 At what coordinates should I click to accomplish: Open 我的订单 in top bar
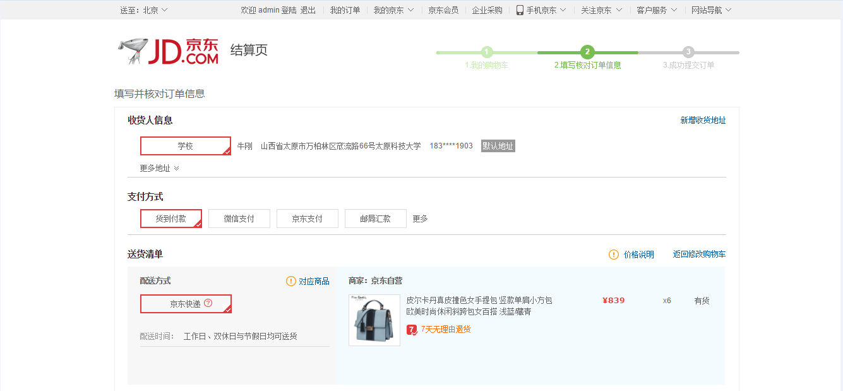[x=345, y=10]
